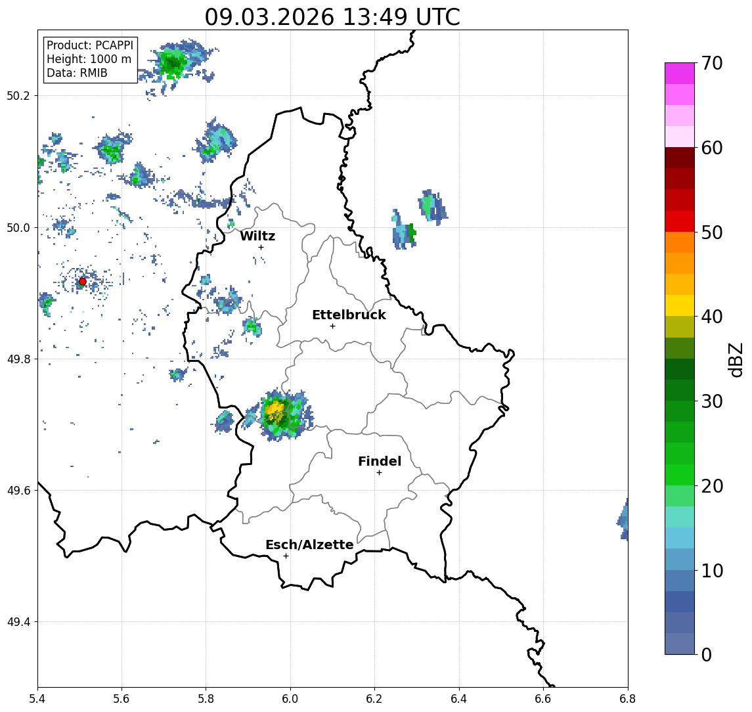Click the Esch/Alzette city label
The image size is (752, 712).
309,545
